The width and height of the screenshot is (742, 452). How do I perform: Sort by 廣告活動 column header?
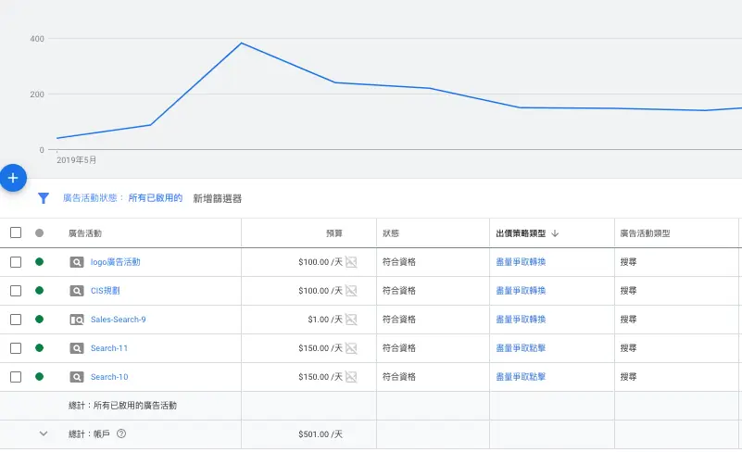point(85,233)
